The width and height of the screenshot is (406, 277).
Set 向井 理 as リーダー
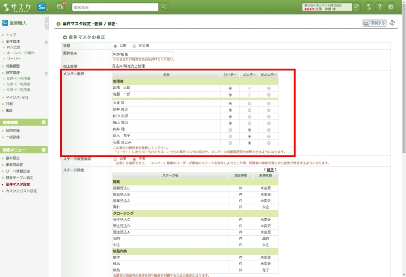click(230, 130)
